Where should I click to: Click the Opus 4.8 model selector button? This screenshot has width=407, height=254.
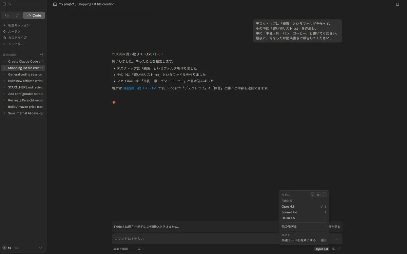(x=322, y=249)
